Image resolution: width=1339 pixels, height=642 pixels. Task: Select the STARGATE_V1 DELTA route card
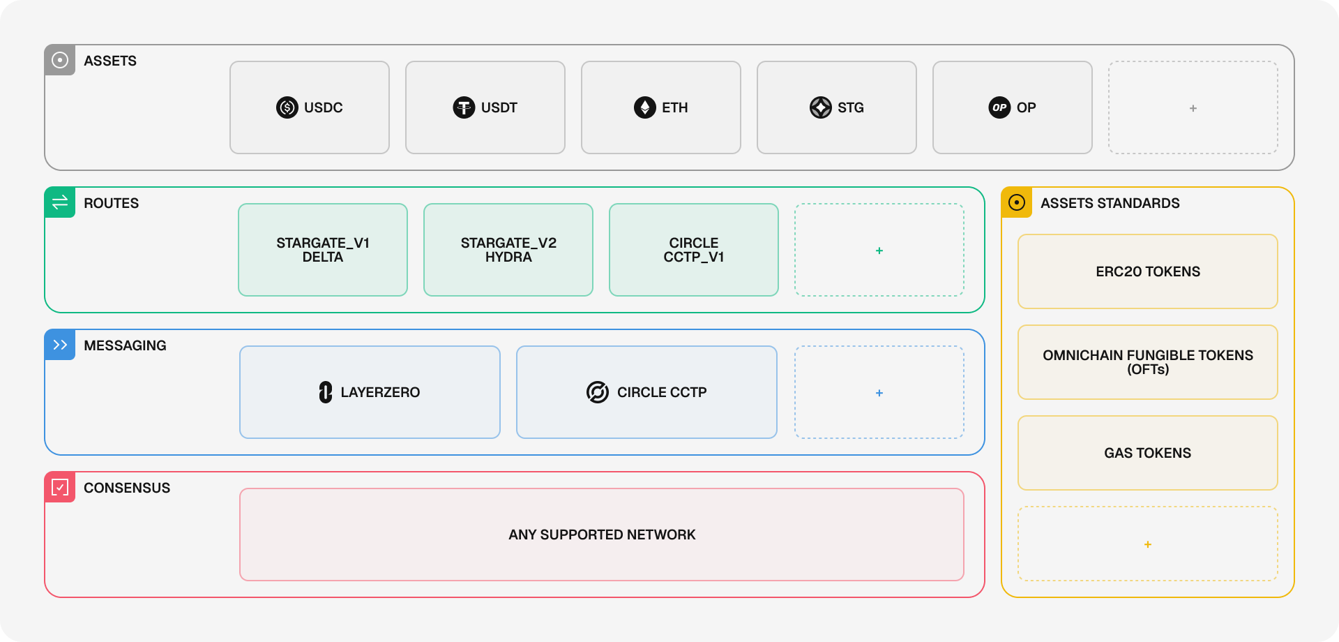pyautogui.click(x=323, y=250)
